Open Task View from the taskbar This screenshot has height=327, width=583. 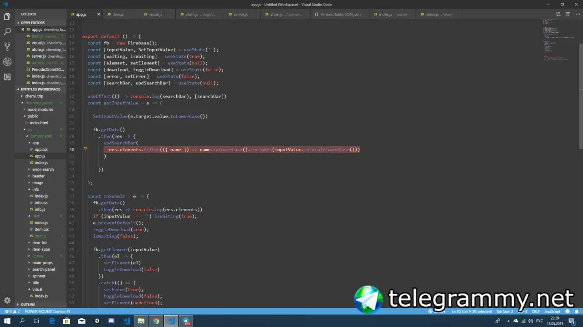(x=36, y=321)
